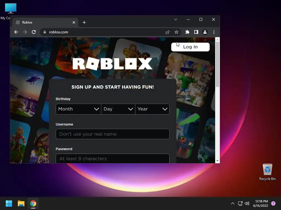Open the Windows Start menu
The height and width of the screenshot is (210, 281).
9,203
